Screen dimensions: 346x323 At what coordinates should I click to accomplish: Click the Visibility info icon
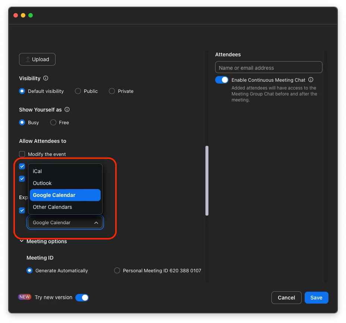pyautogui.click(x=46, y=78)
